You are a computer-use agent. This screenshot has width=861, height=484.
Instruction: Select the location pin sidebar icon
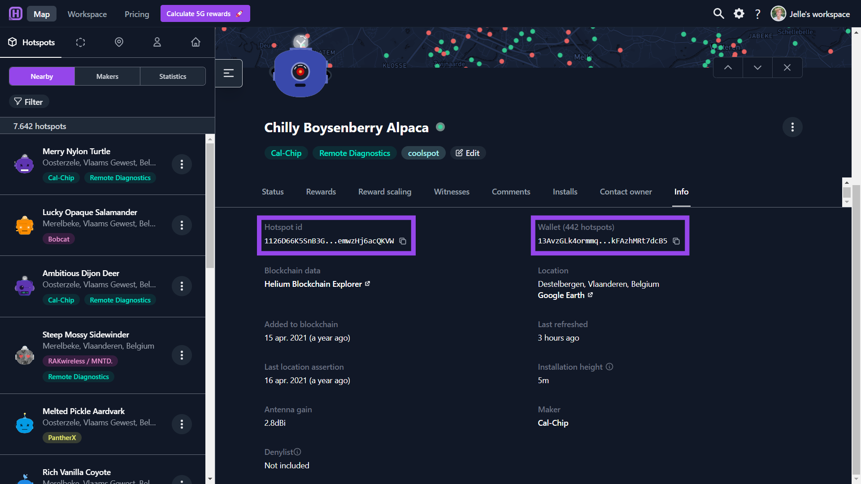coord(119,42)
